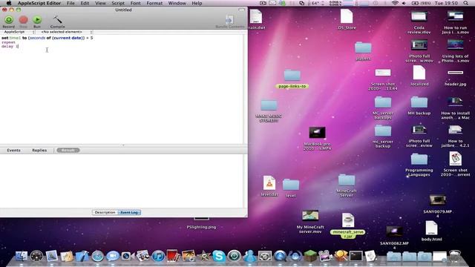Open the File menu
Viewport: 475px width, 267px height.
pyautogui.click(x=71, y=3)
